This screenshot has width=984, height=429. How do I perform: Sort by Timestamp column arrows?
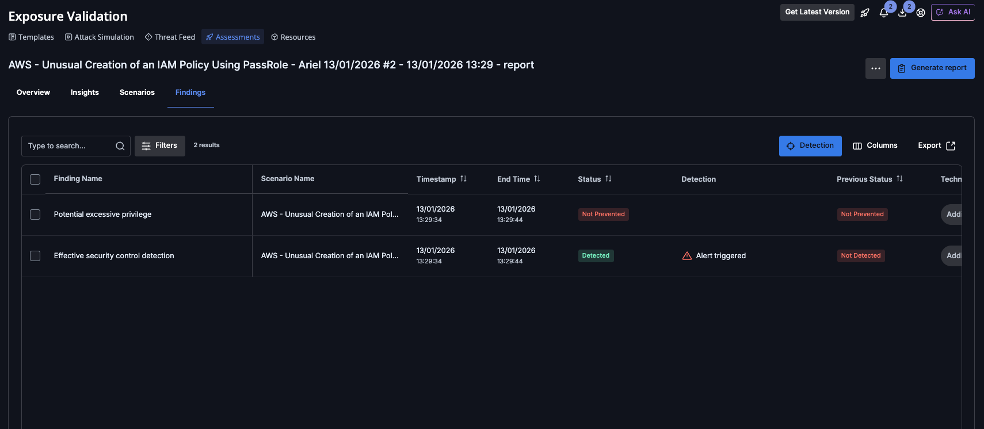click(x=463, y=179)
